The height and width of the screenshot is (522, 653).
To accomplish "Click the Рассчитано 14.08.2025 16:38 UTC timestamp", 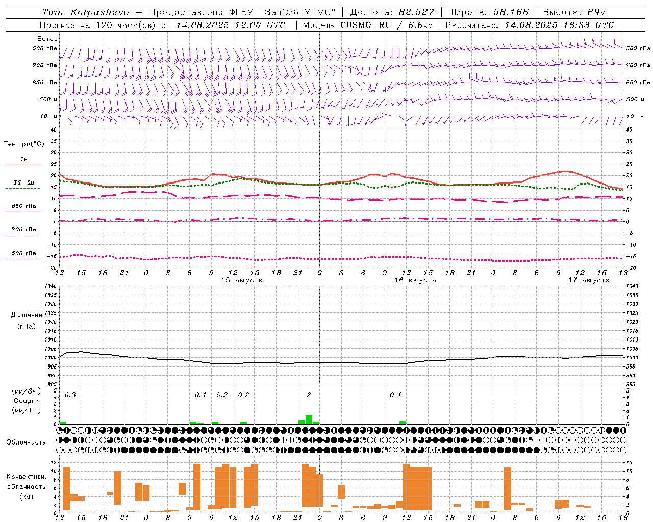I will (x=530, y=25).
